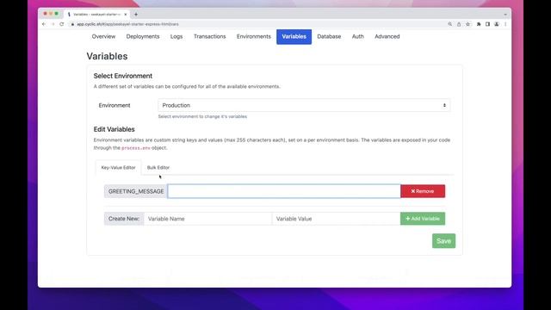This screenshot has height=310, width=551.
Task: Click the zoom magnifier icon in address bar
Action: [449, 24]
